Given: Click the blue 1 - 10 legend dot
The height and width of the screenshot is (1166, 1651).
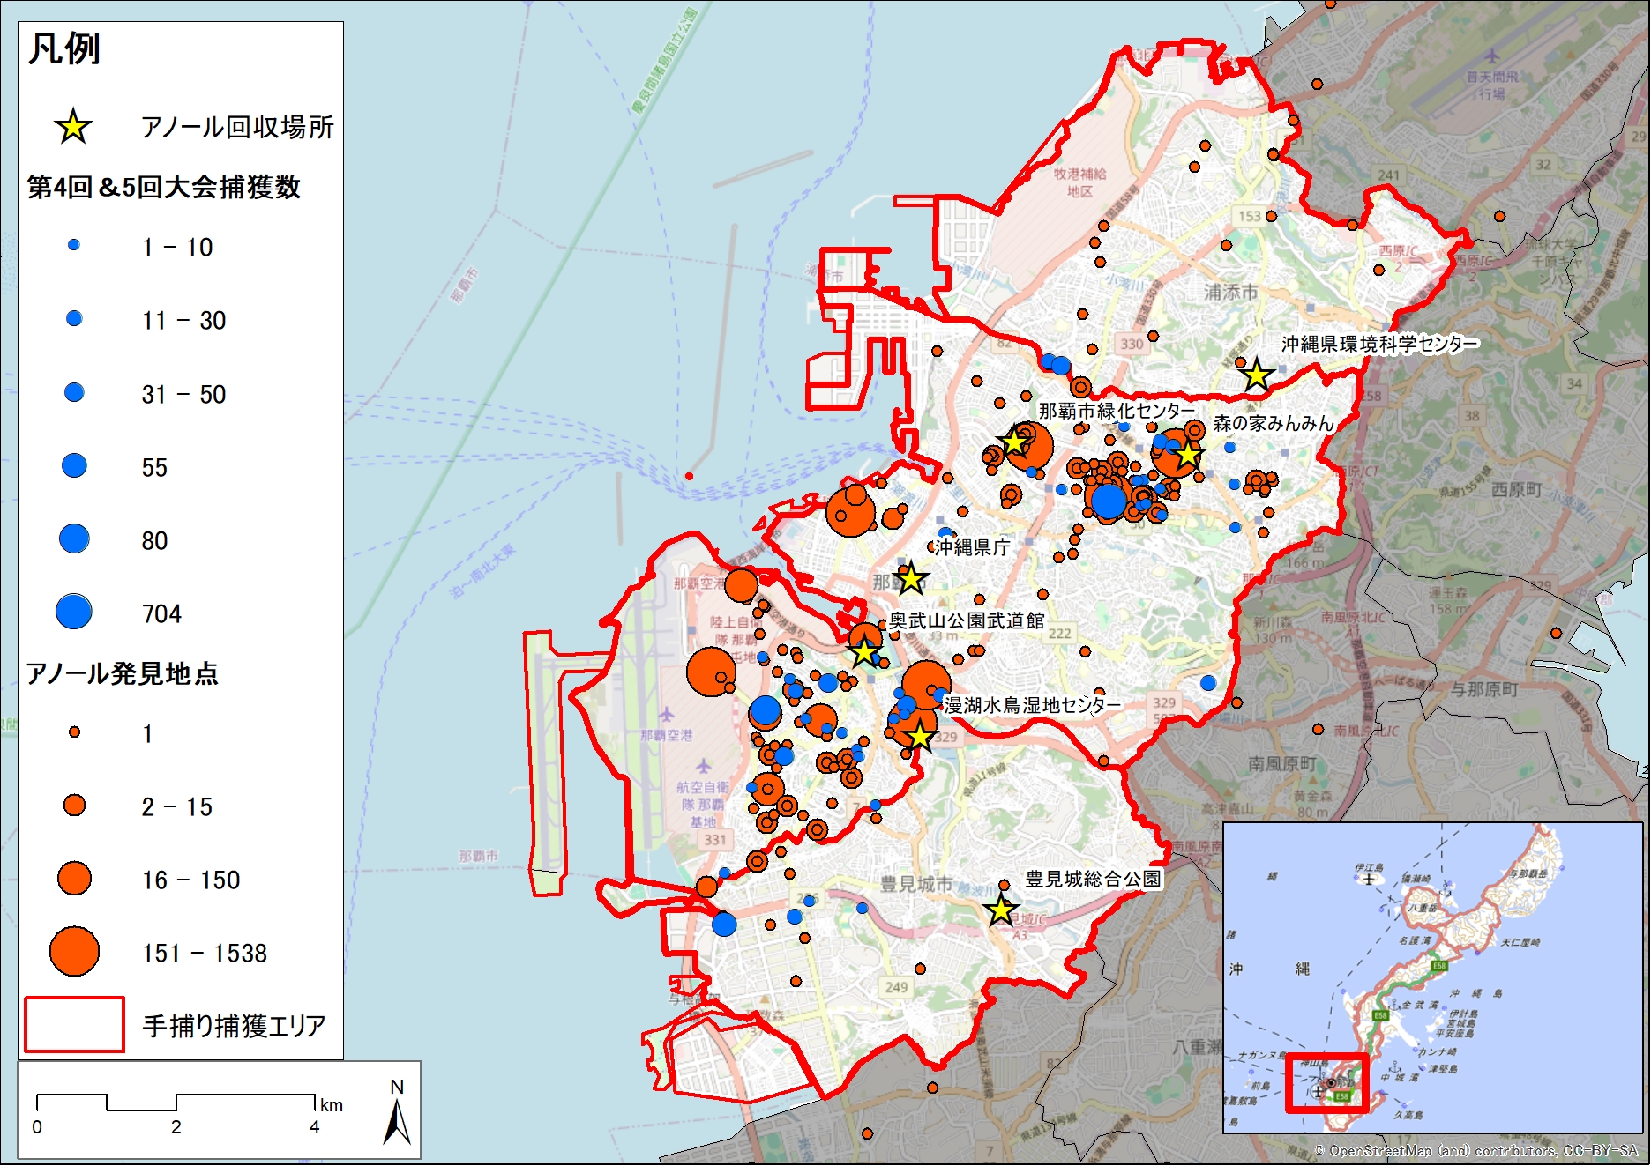Looking at the screenshot, I should [74, 245].
